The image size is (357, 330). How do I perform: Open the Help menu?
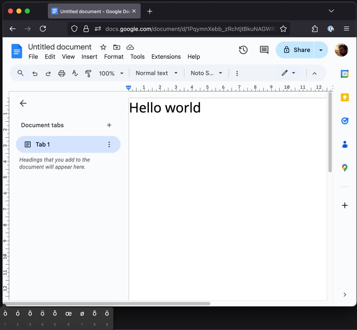(x=194, y=57)
